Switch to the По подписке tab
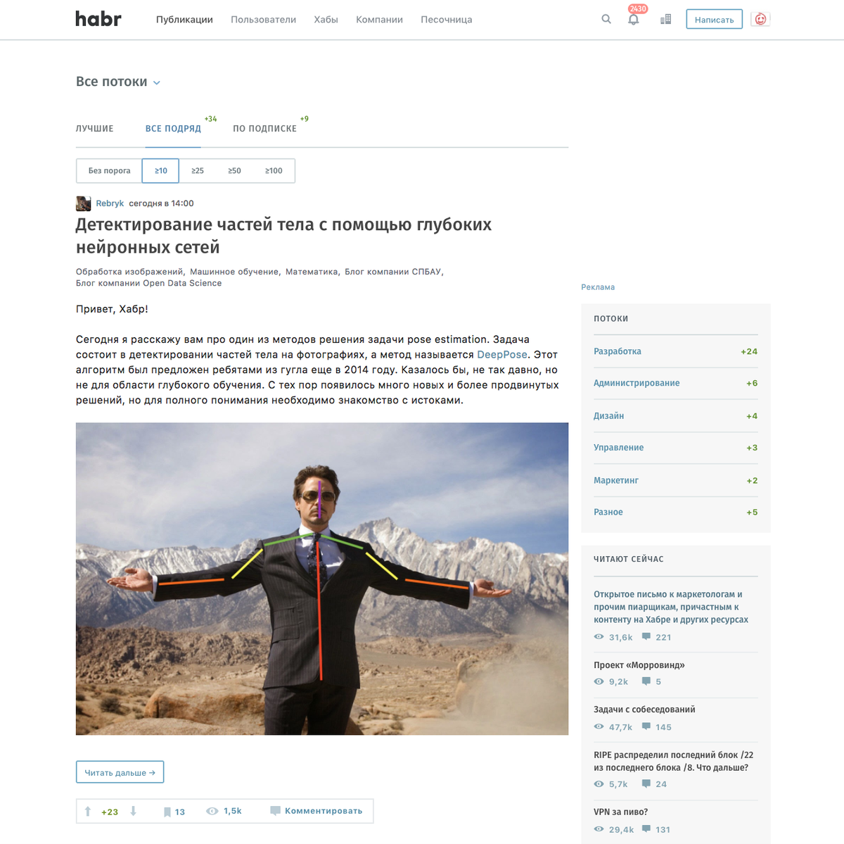The height and width of the screenshot is (844, 844). [x=264, y=129]
